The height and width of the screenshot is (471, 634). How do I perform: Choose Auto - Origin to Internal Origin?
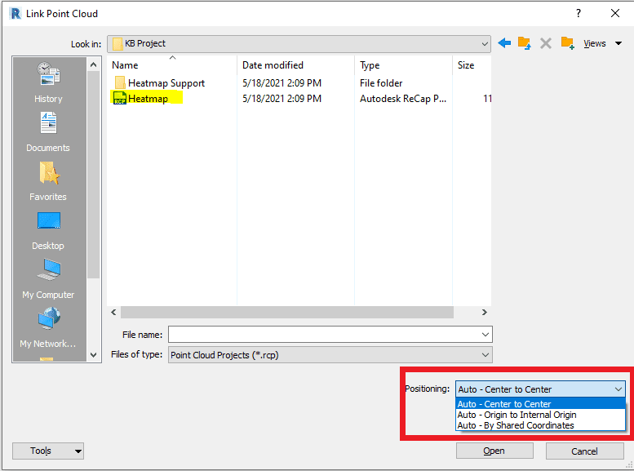[517, 415]
